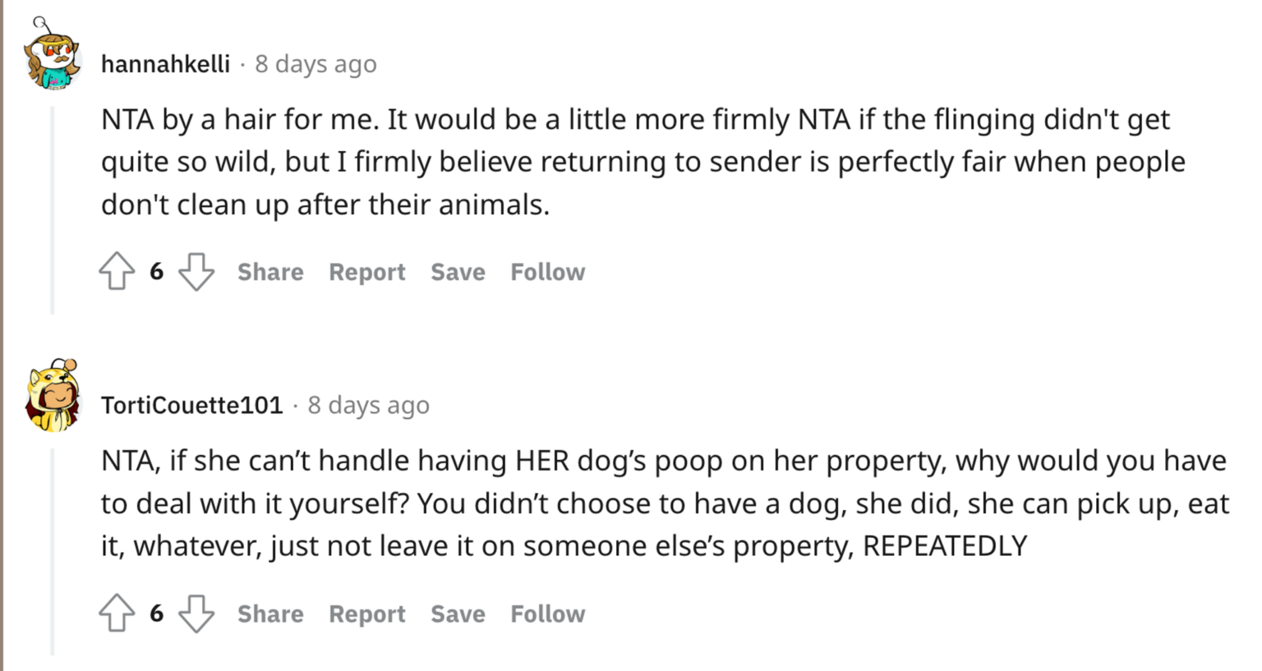The height and width of the screenshot is (671, 1262).
Task: Upvote TortiCouette101's comment
Action: (117, 613)
